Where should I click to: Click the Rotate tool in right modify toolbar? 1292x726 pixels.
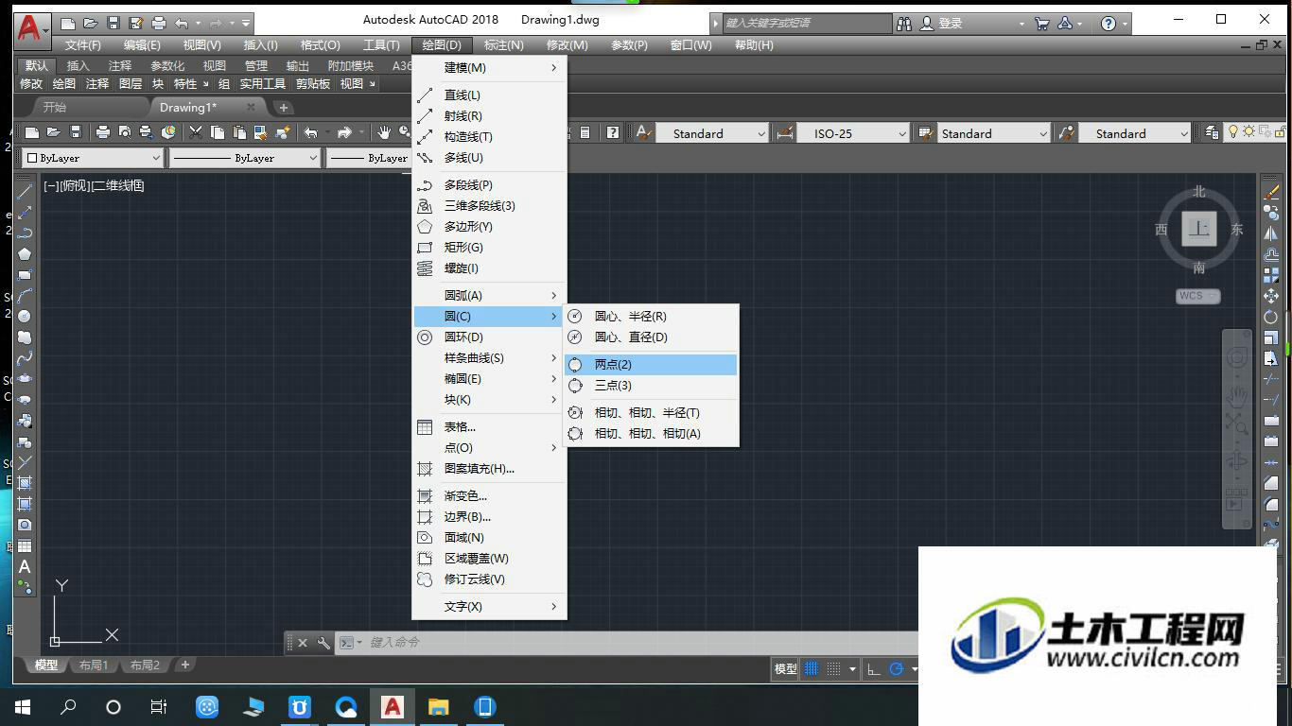tap(1271, 317)
